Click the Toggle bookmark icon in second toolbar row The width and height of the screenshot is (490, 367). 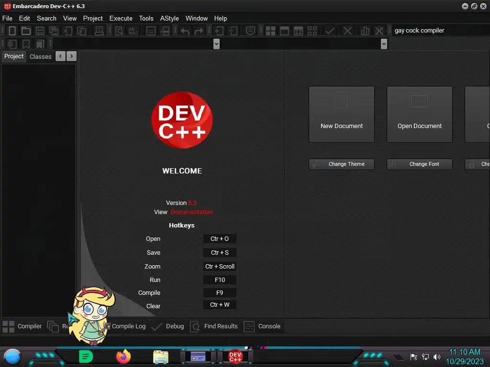[26, 44]
